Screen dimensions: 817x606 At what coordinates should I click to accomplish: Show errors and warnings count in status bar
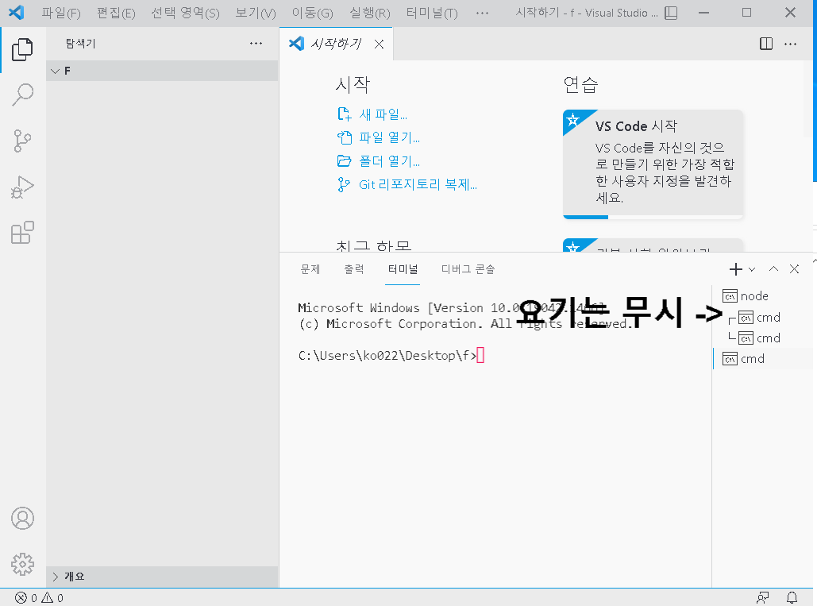pos(39,598)
